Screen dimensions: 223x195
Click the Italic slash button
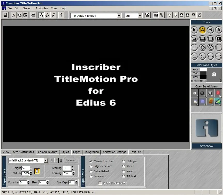coord(56,160)
